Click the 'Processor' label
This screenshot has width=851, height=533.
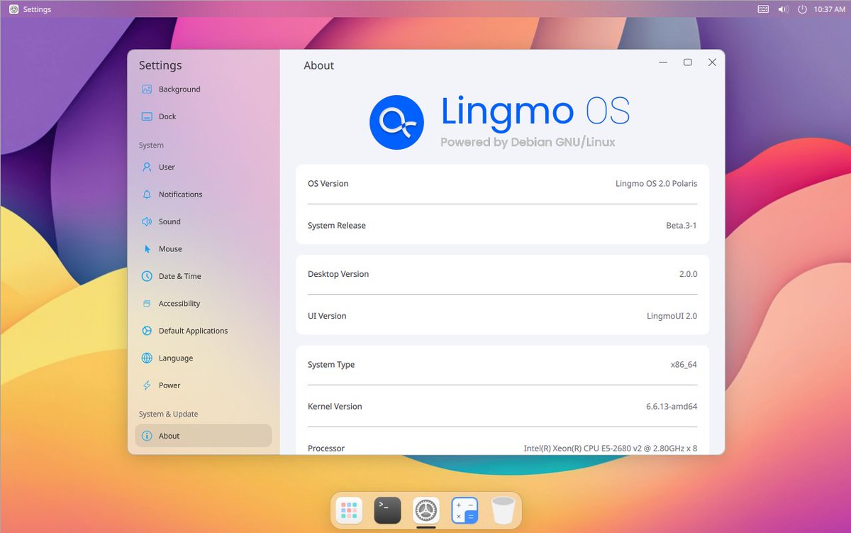[x=326, y=449]
